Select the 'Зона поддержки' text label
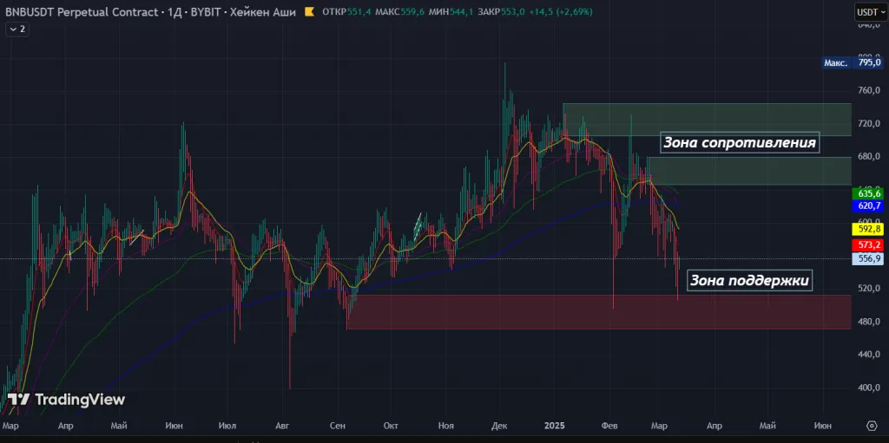 (750, 280)
